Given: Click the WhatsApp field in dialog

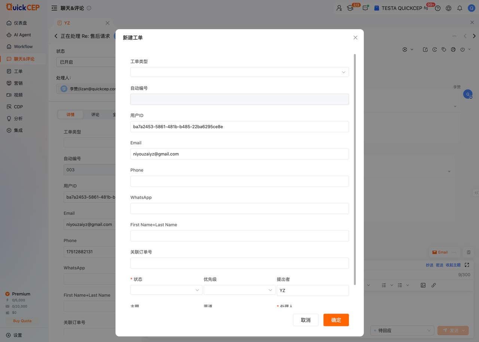Looking at the screenshot, I should pos(239,208).
